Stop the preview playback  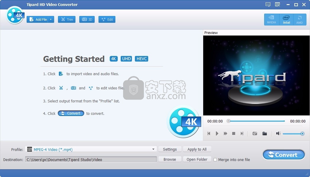tap(233, 133)
